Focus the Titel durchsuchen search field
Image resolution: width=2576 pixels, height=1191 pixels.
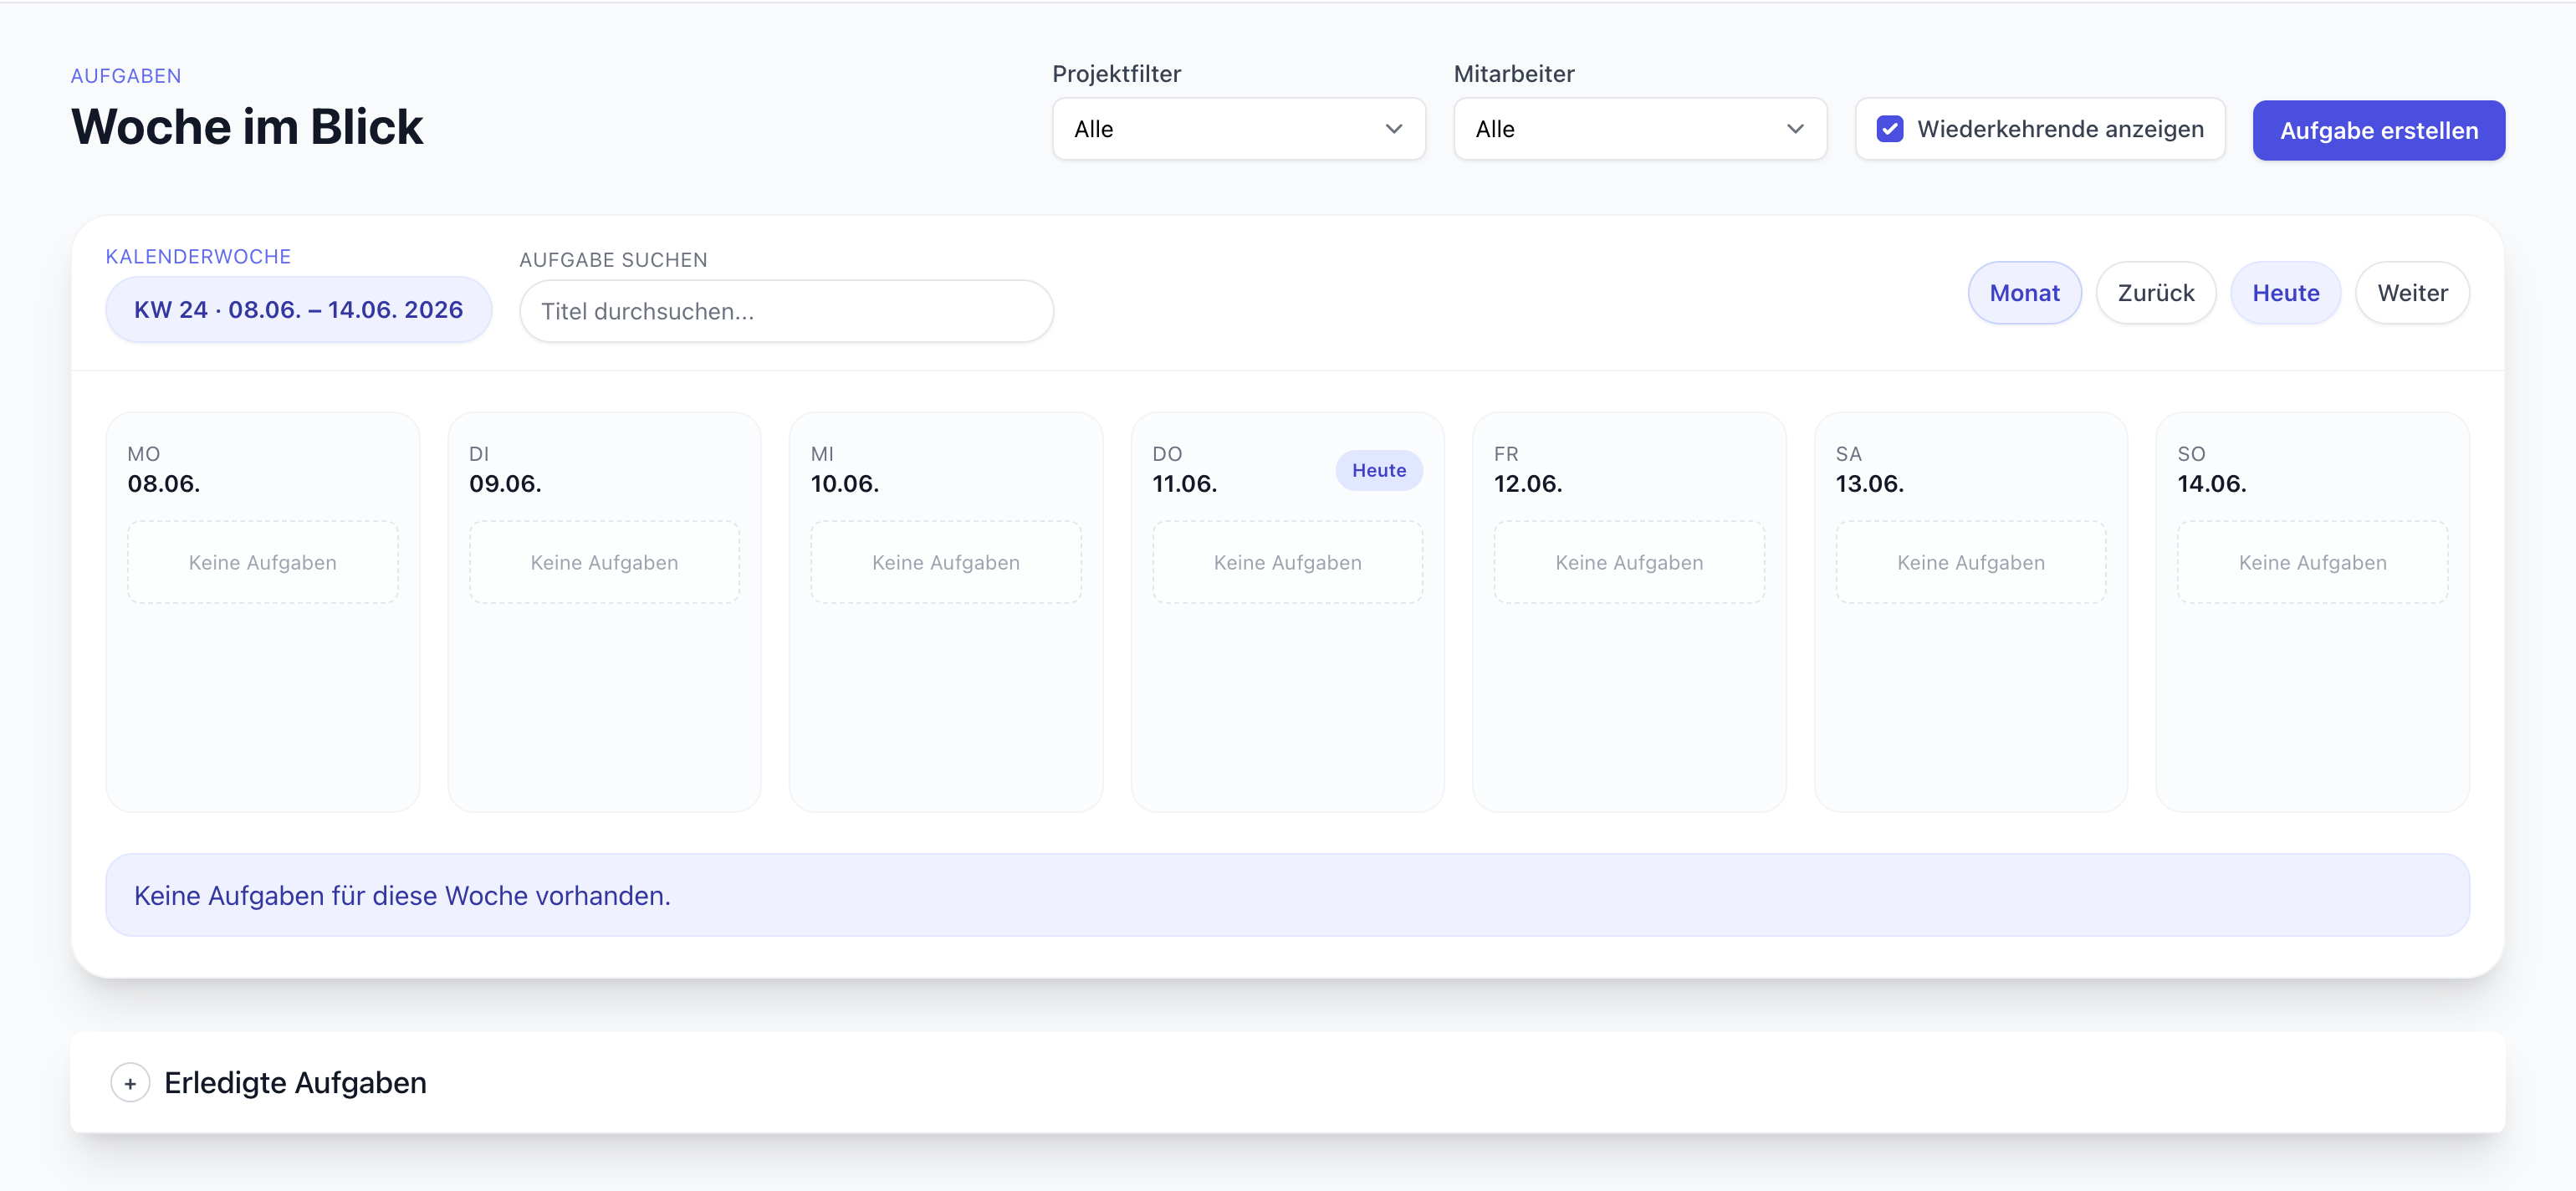coord(786,311)
